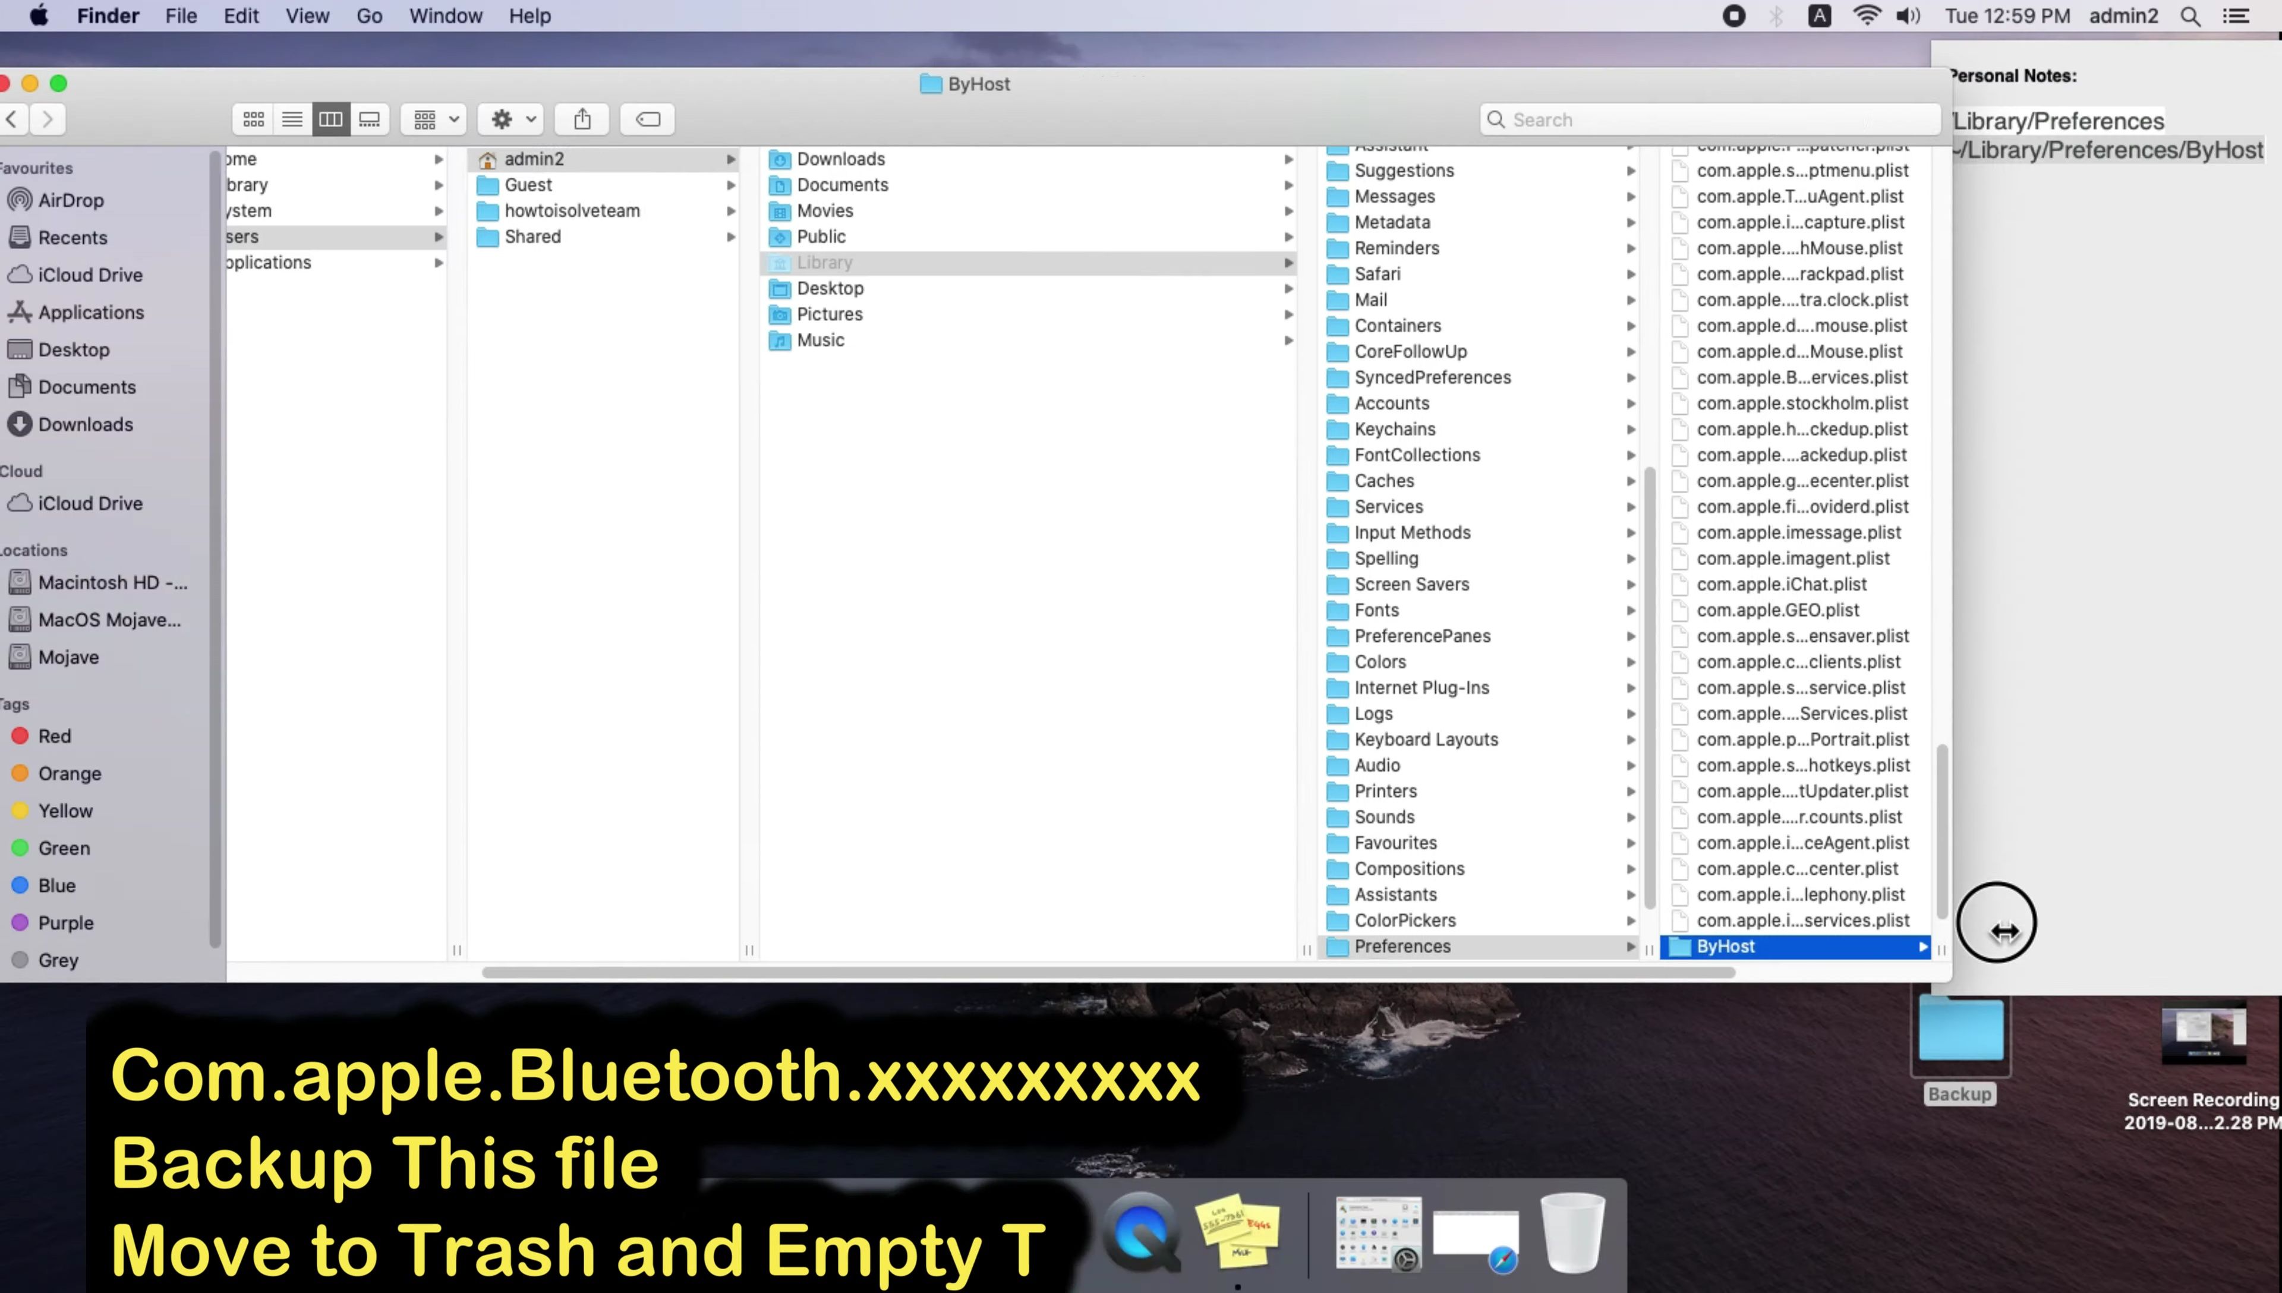
Task: Switch Finder to list view
Action: coord(292,119)
